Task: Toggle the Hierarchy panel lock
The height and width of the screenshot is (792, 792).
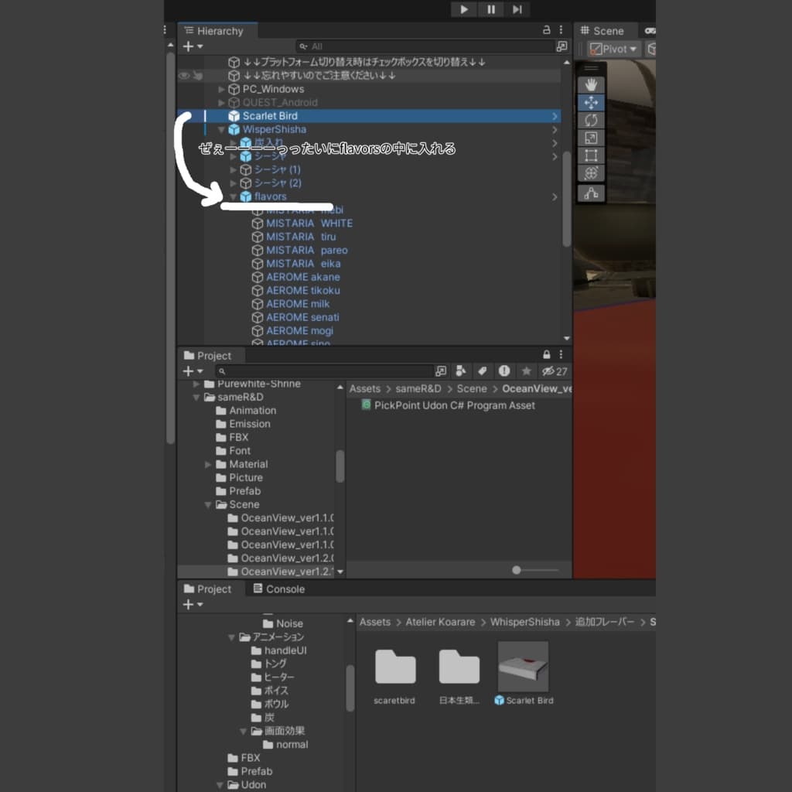Action: 547,30
